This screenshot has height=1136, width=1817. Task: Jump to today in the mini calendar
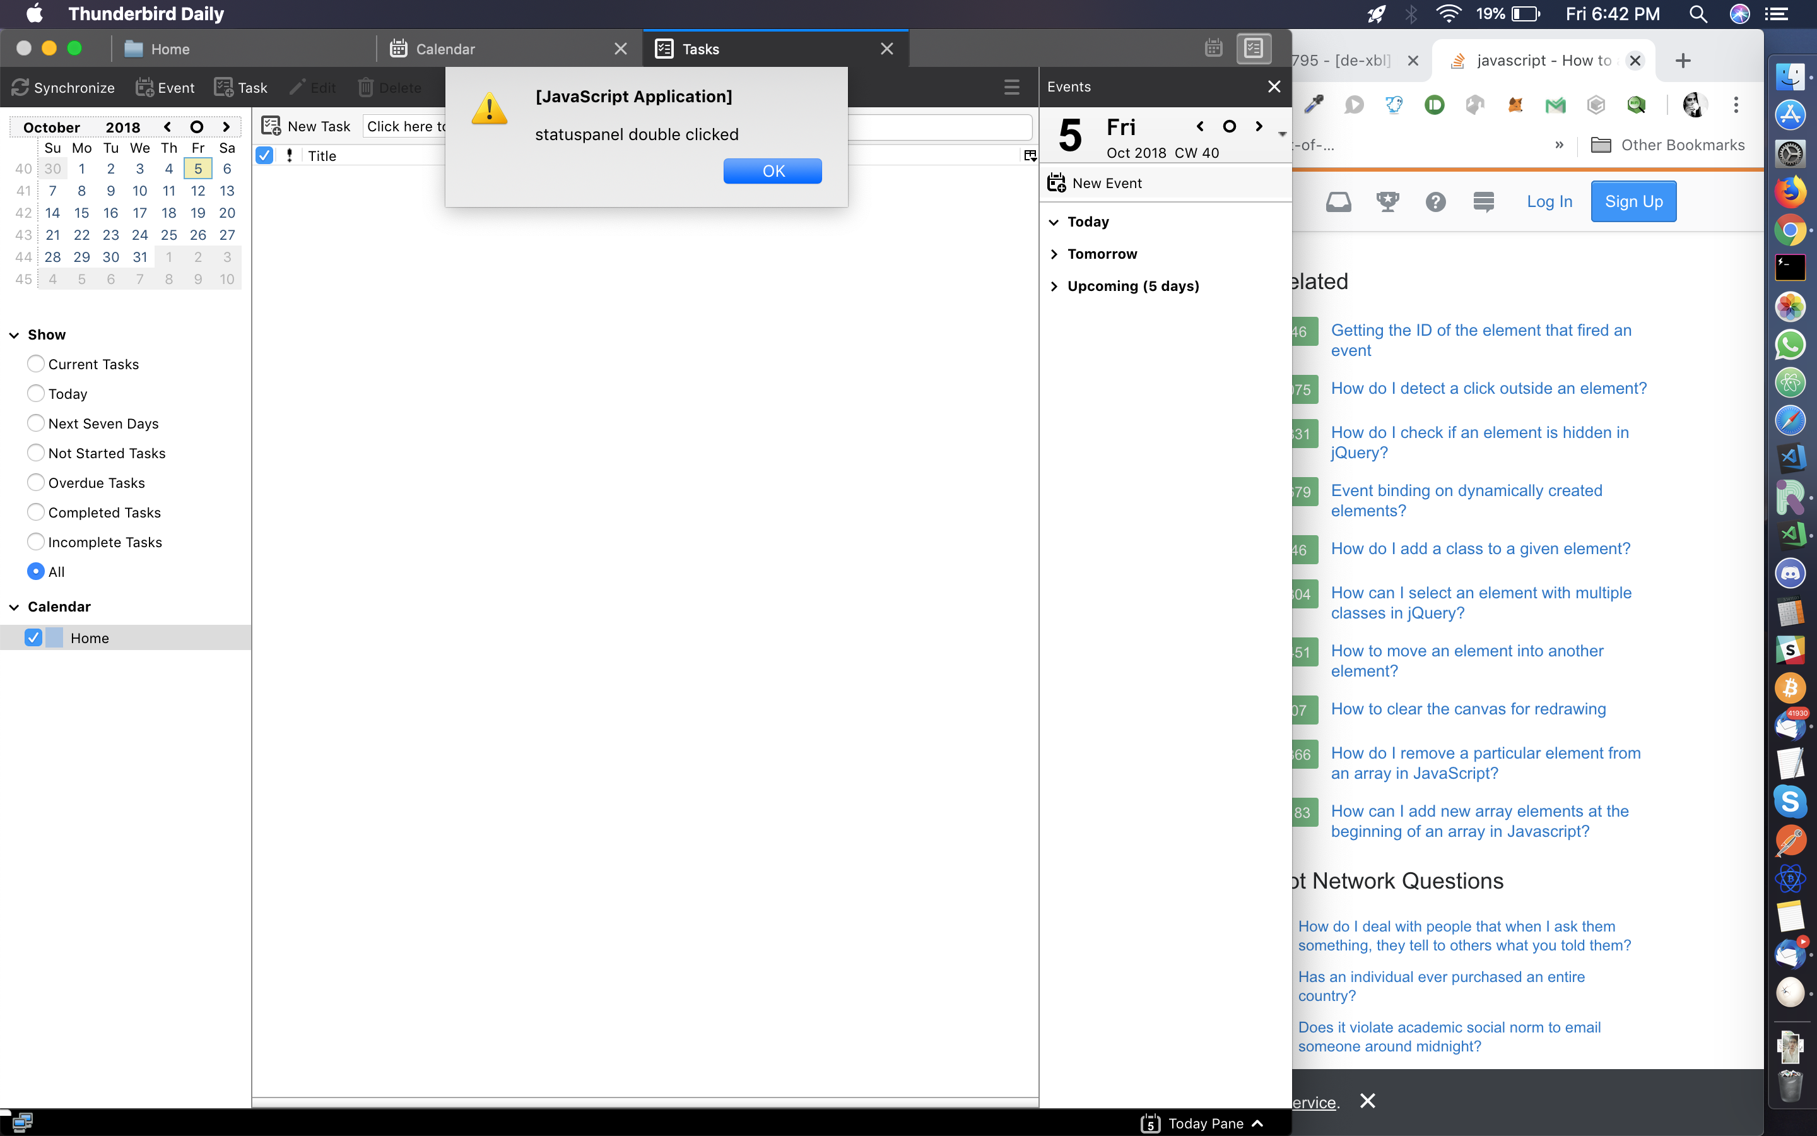click(197, 127)
